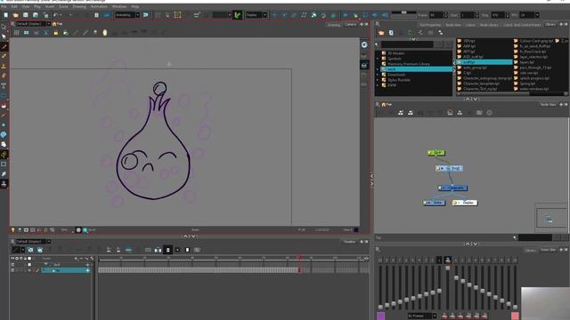
Task: Click the yellow lock icon in Camera toolbar
Action: (x=55, y=33)
